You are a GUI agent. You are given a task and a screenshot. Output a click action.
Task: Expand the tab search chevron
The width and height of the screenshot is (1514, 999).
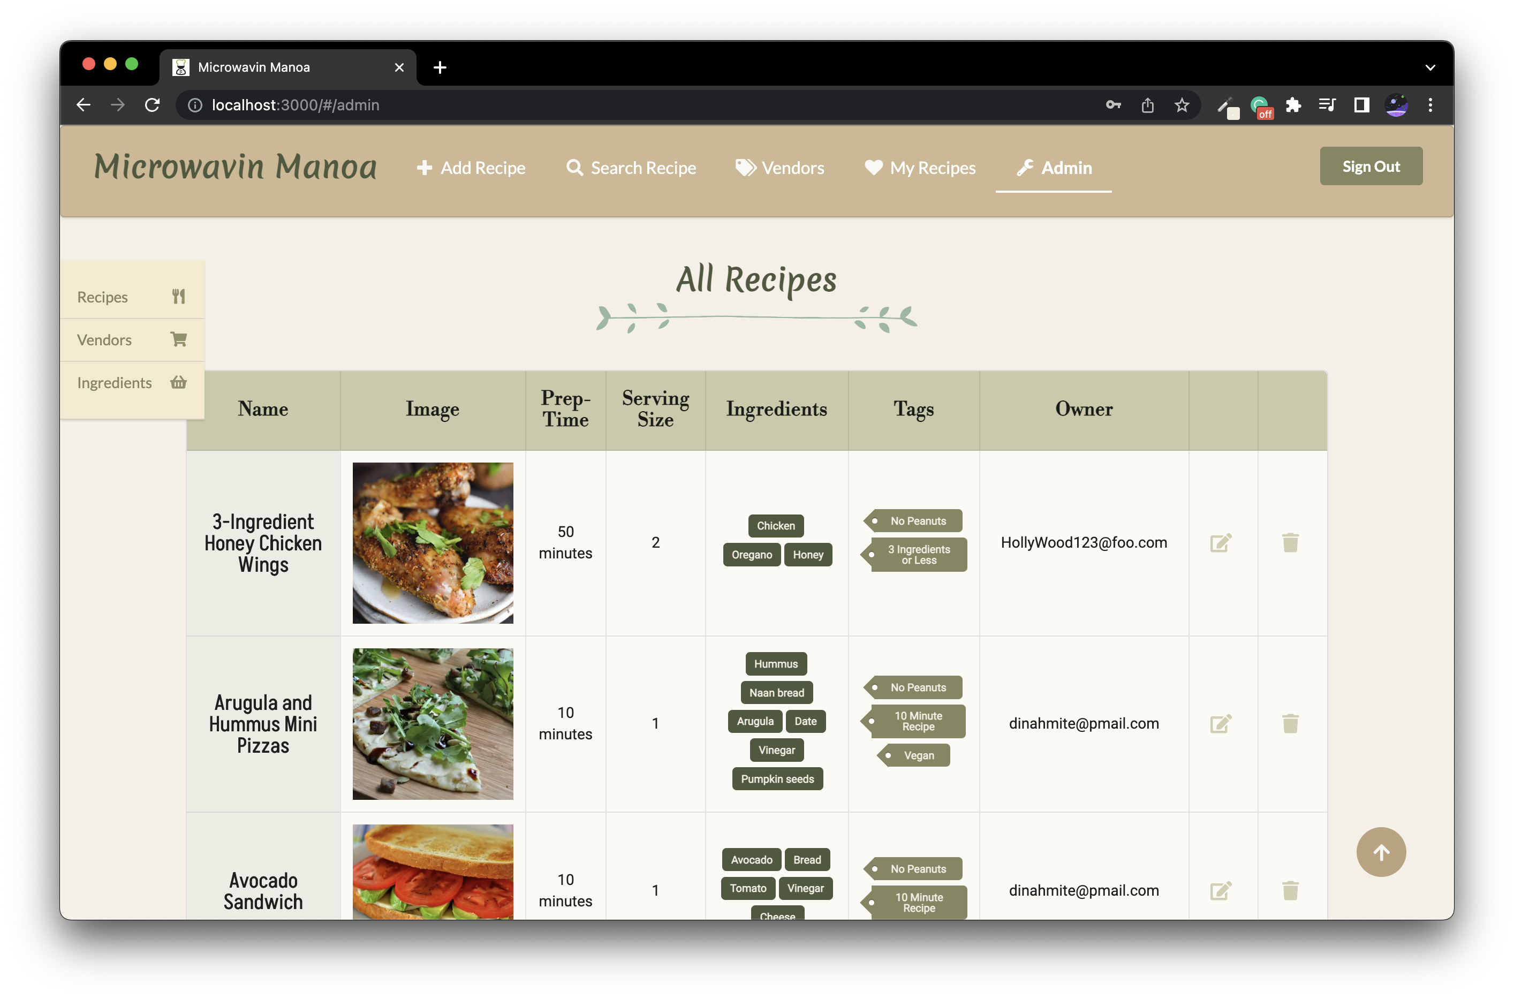pos(1430,67)
